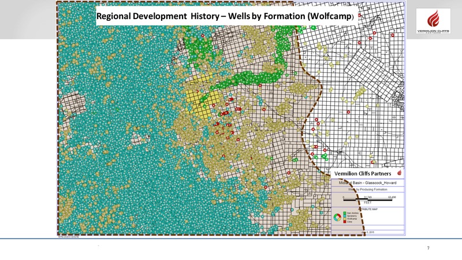Click the black and white scale bar
Screen dimensions: 462x260
pyautogui.click(x=368, y=200)
